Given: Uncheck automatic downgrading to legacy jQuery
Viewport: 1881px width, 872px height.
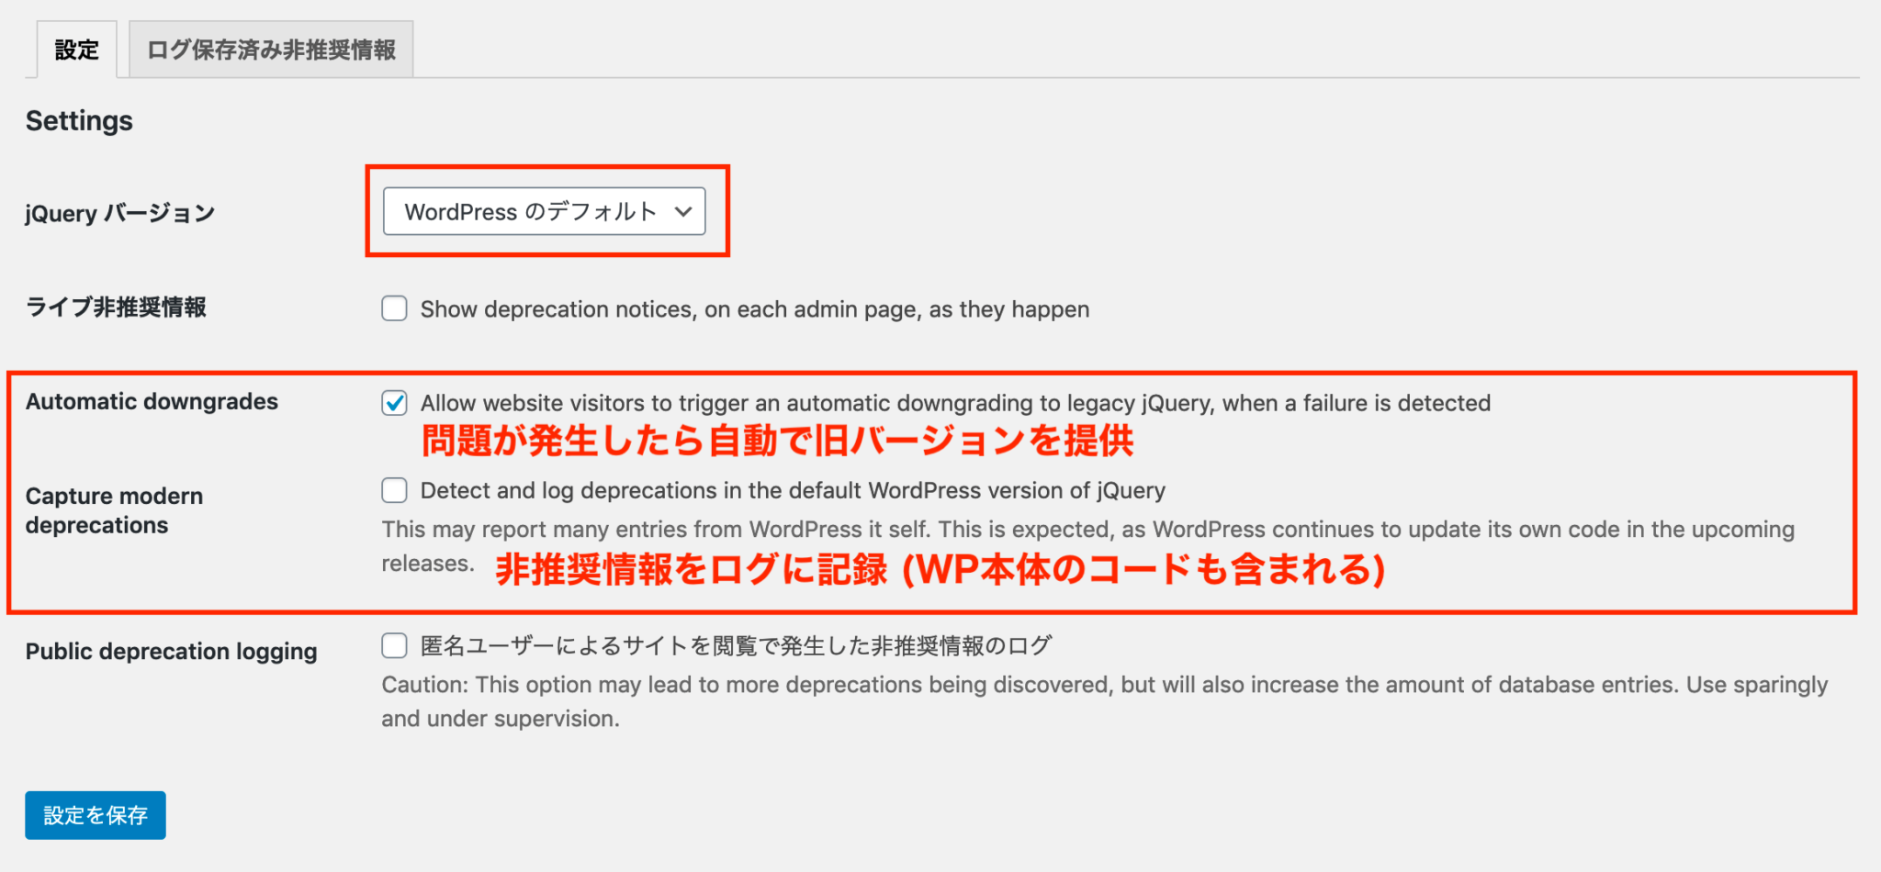Looking at the screenshot, I should 393,403.
